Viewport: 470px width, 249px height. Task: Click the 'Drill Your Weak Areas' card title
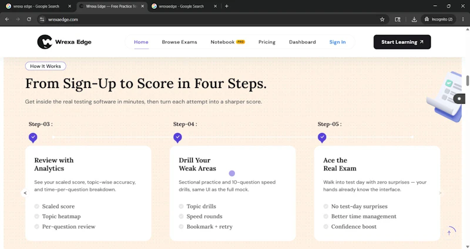click(x=197, y=164)
